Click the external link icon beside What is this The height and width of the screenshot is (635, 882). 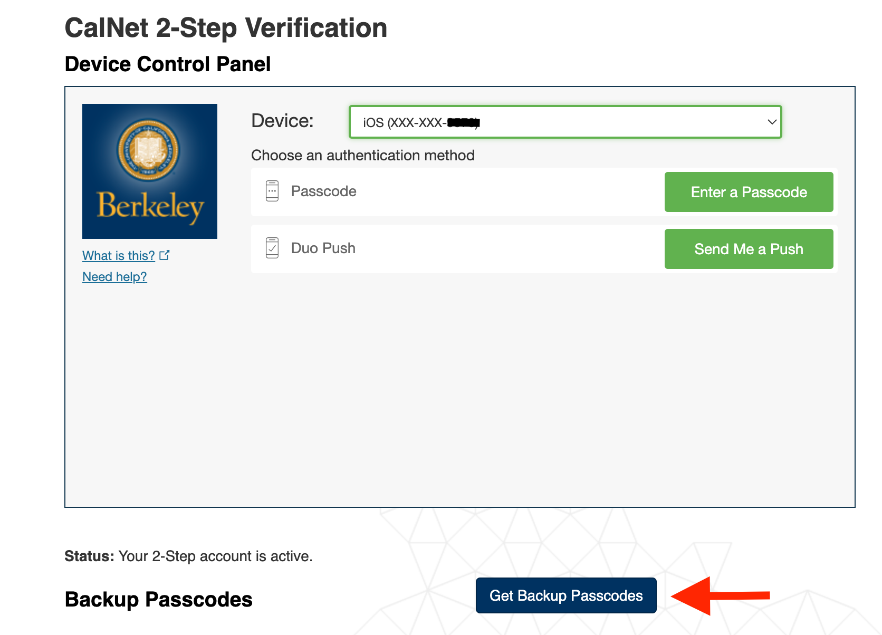165,255
